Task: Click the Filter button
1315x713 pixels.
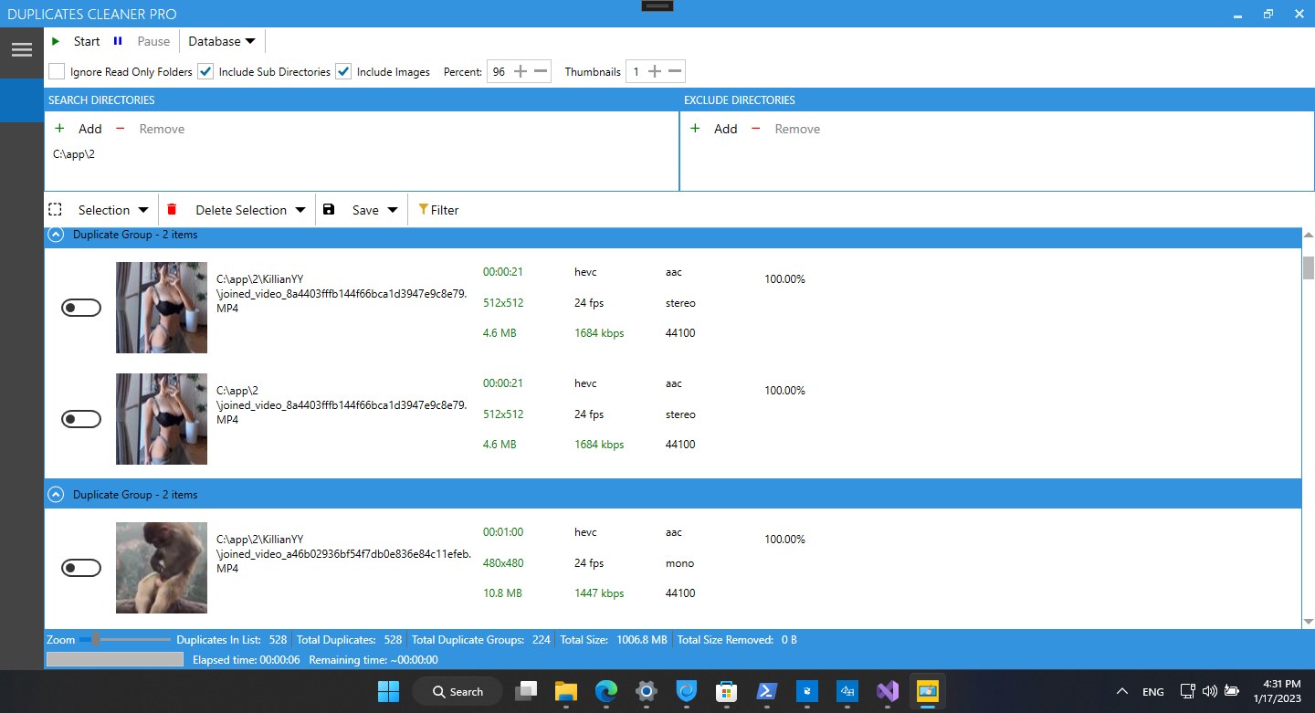Action: [x=438, y=210]
